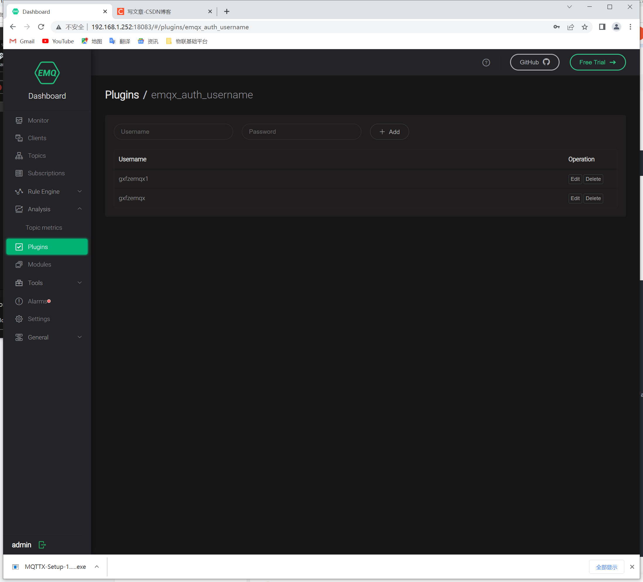Collapse the Analysis section
This screenshot has height=582, width=643.
[x=79, y=209]
